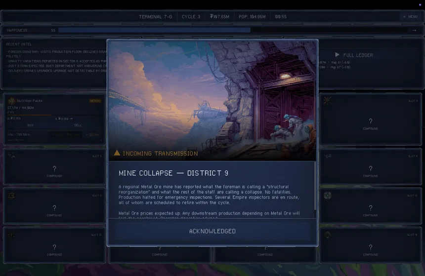Sell Nutrition Packs
The height and width of the screenshot is (276, 425).
click(78, 125)
